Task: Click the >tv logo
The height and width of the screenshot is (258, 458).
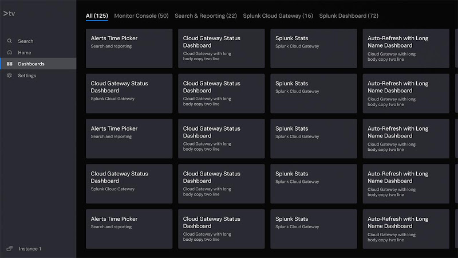Action: pyautogui.click(x=9, y=13)
